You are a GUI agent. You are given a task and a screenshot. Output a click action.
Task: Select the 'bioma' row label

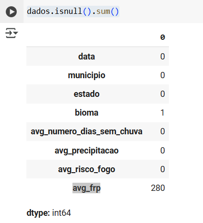(x=86, y=113)
